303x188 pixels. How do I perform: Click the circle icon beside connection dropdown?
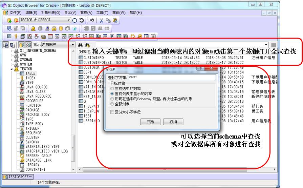(75, 20)
